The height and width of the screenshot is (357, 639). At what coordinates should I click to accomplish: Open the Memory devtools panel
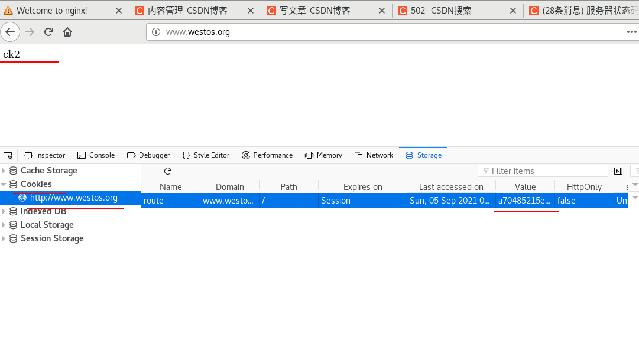(x=323, y=155)
